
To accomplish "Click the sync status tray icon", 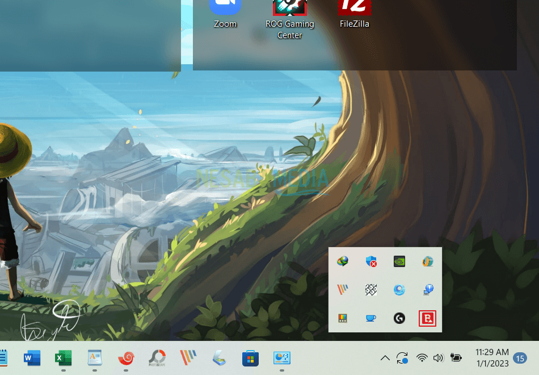I will click(x=402, y=358).
